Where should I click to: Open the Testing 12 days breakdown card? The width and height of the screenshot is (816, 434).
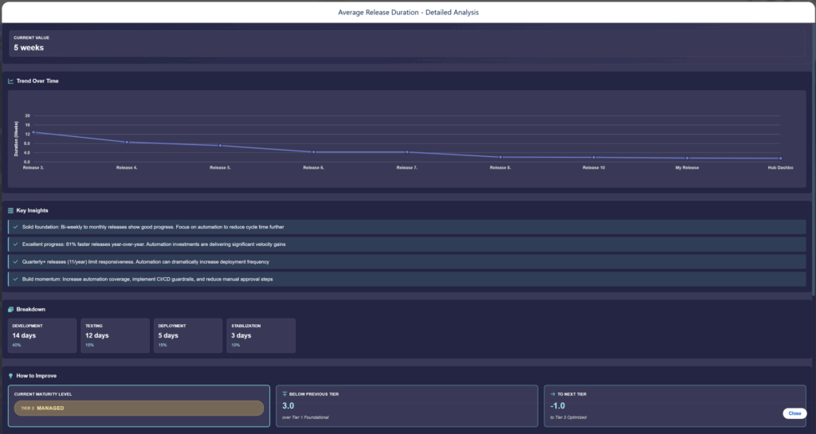coord(115,335)
